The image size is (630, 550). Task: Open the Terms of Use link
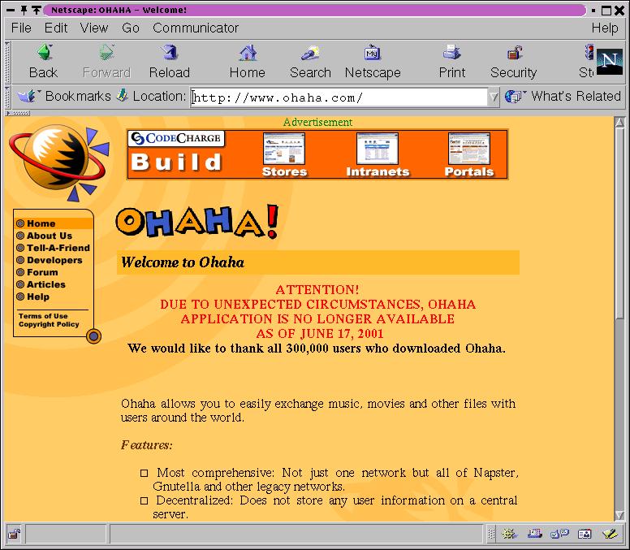(x=43, y=316)
